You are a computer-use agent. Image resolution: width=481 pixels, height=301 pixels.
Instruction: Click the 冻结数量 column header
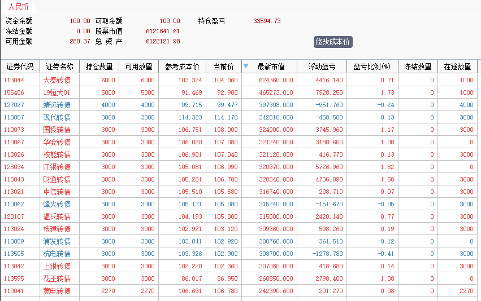tap(418, 67)
